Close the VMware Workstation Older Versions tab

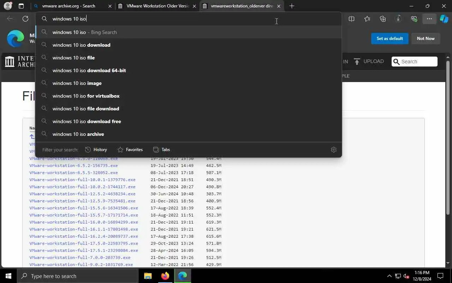tap(194, 6)
